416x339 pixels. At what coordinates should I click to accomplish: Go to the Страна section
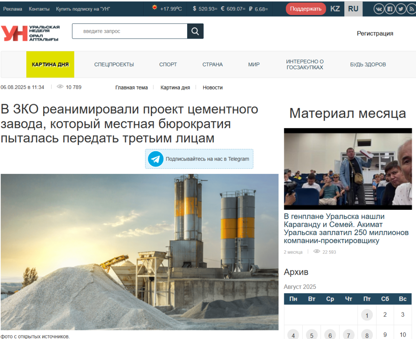click(x=213, y=64)
